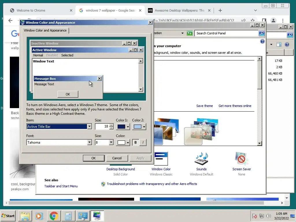
Task: Open the volume tray icon
Action: click(268, 216)
